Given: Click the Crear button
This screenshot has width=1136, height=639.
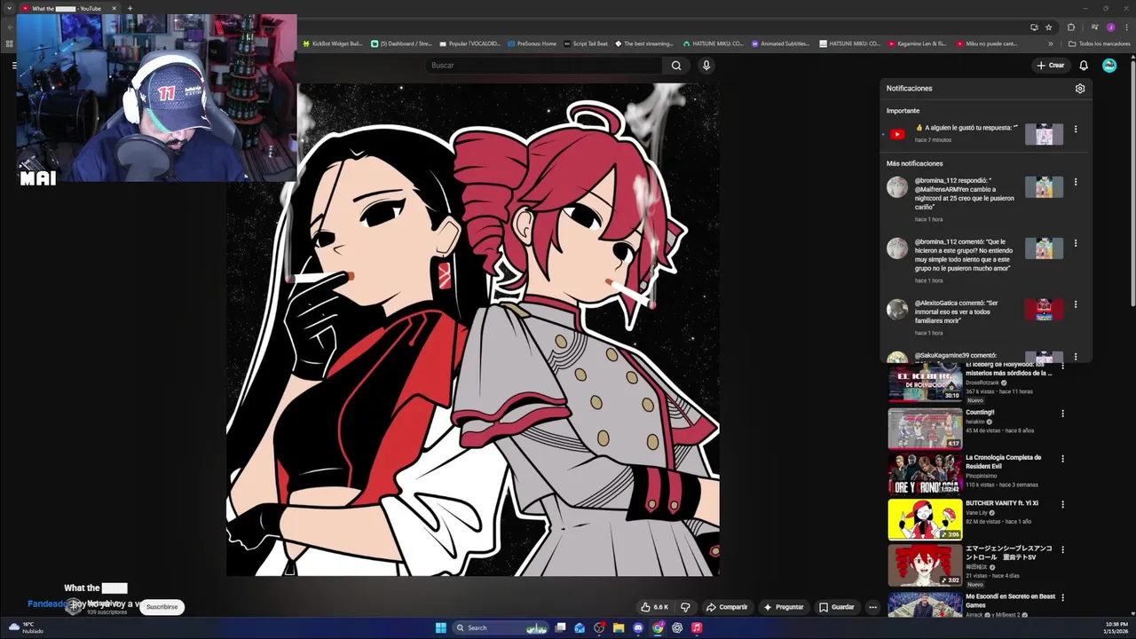Looking at the screenshot, I should (x=1051, y=65).
